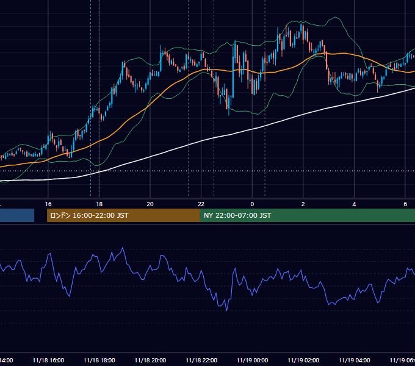The width and height of the screenshot is (415, 366).
Task: Click the 11/18 18:00 date label
Action: click(99, 361)
